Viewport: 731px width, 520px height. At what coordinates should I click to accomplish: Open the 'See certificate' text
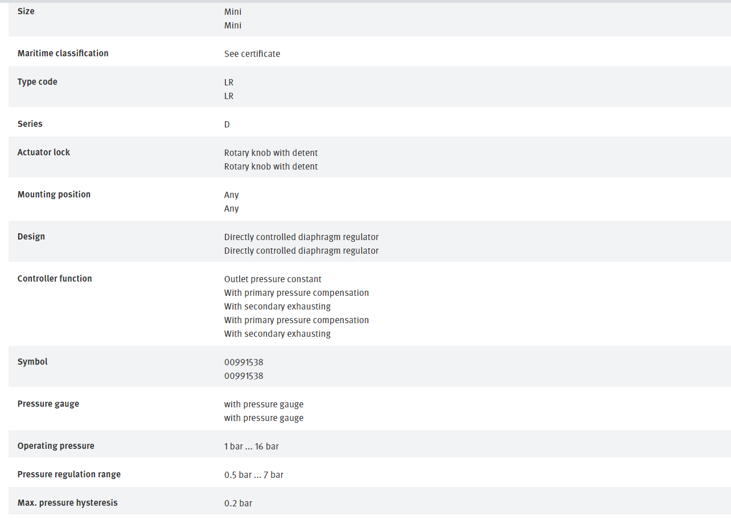[x=252, y=54]
